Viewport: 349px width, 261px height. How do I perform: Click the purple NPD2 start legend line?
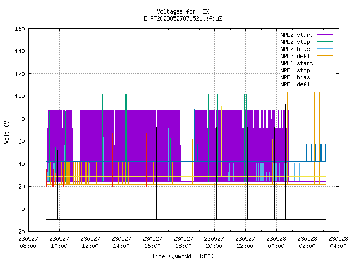coord(325,35)
